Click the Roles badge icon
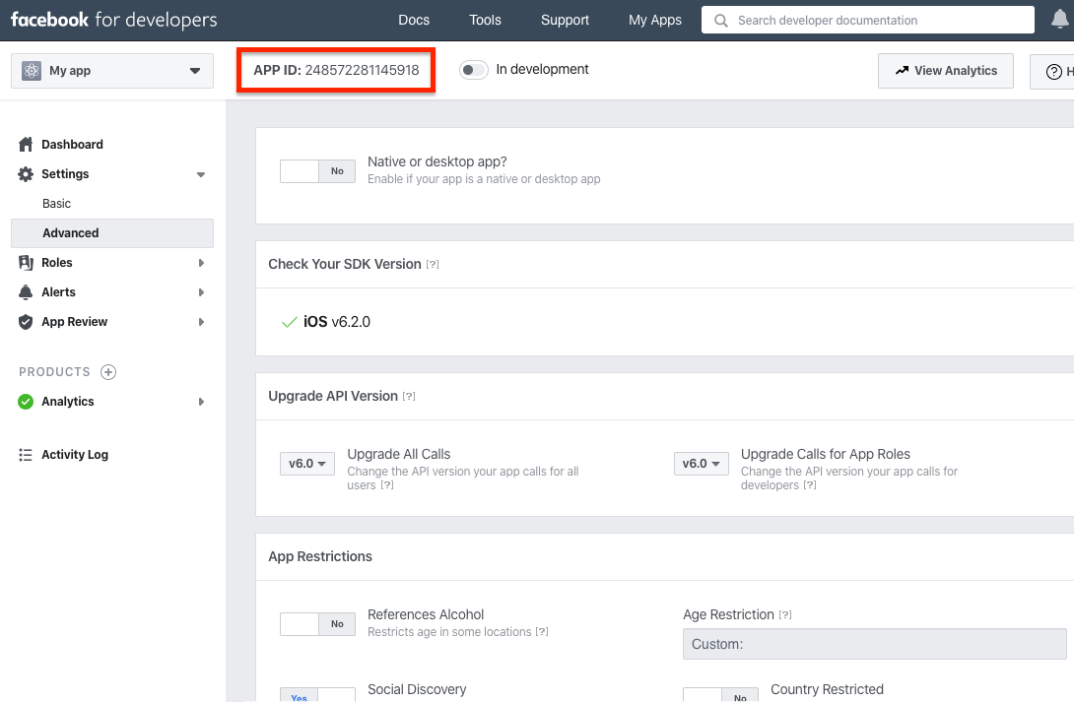This screenshot has height=702, width=1074. coord(26,263)
